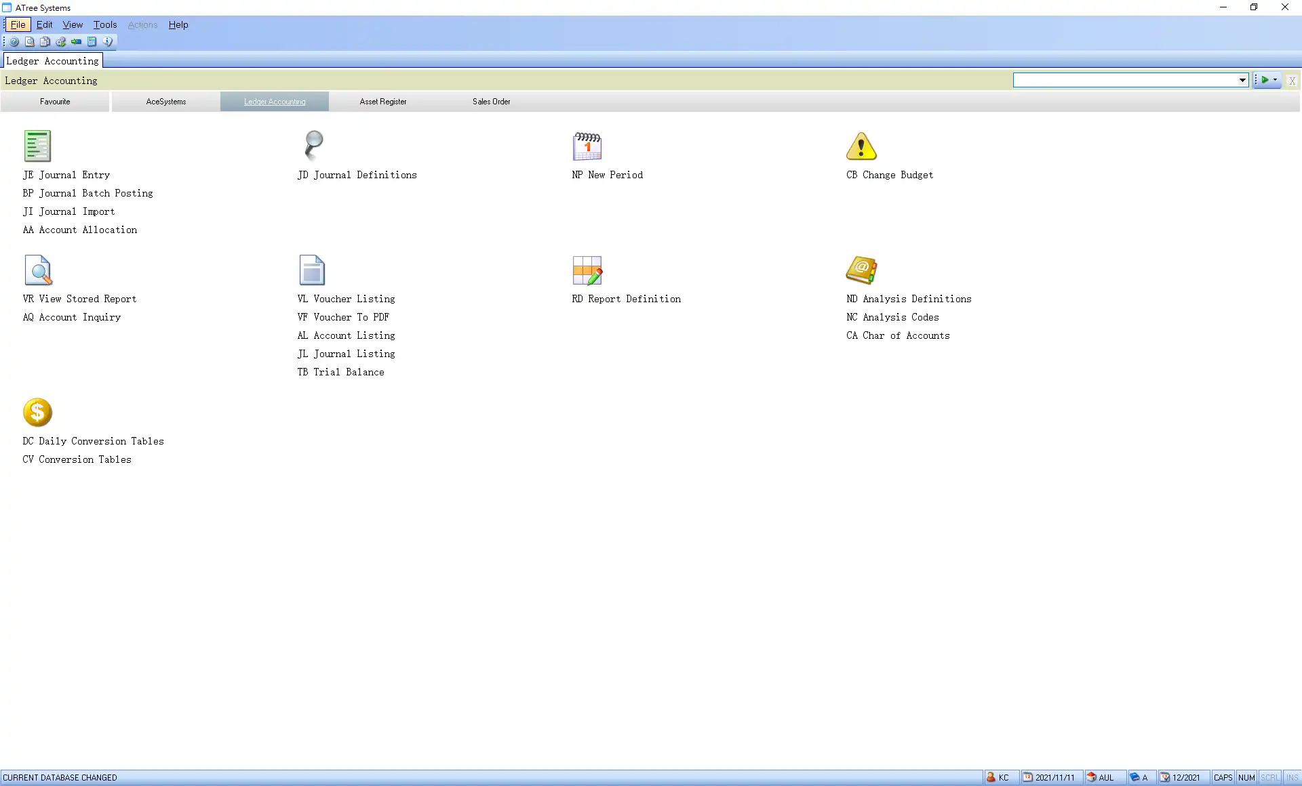
Task: Open DC Daily Conversion Tables module
Action: click(93, 440)
